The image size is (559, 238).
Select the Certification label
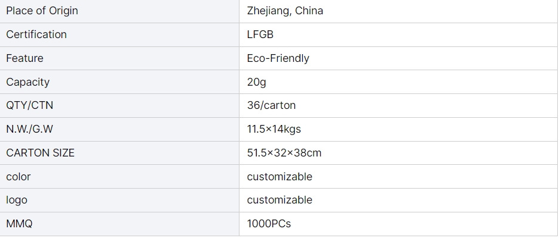pos(36,35)
